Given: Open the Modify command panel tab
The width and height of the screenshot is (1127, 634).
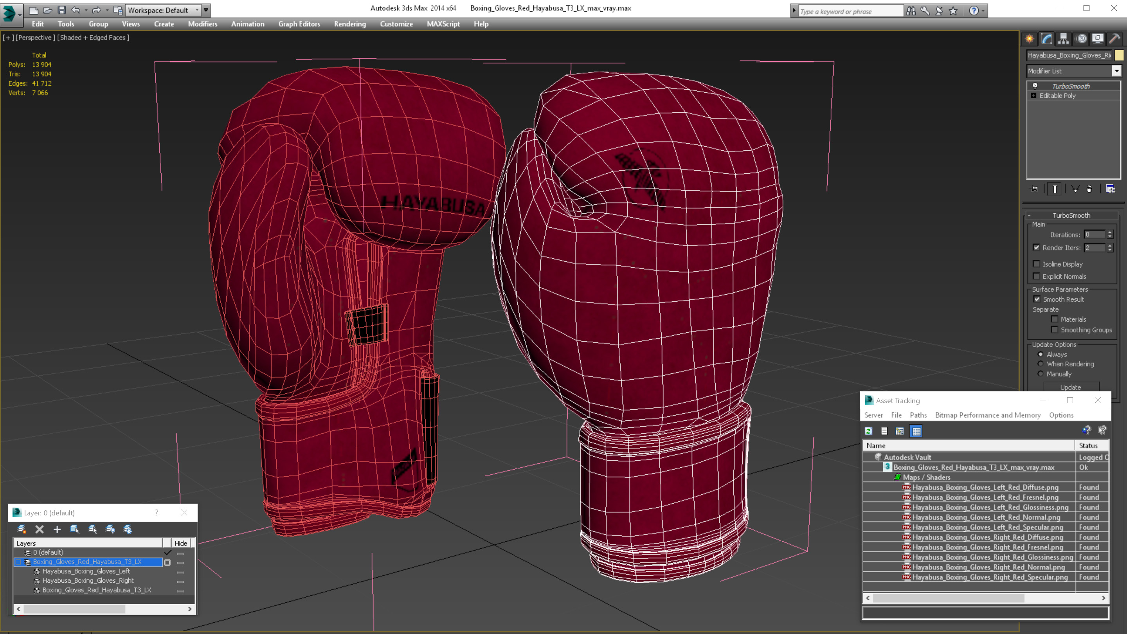Looking at the screenshot, I should click(1046, 39).
